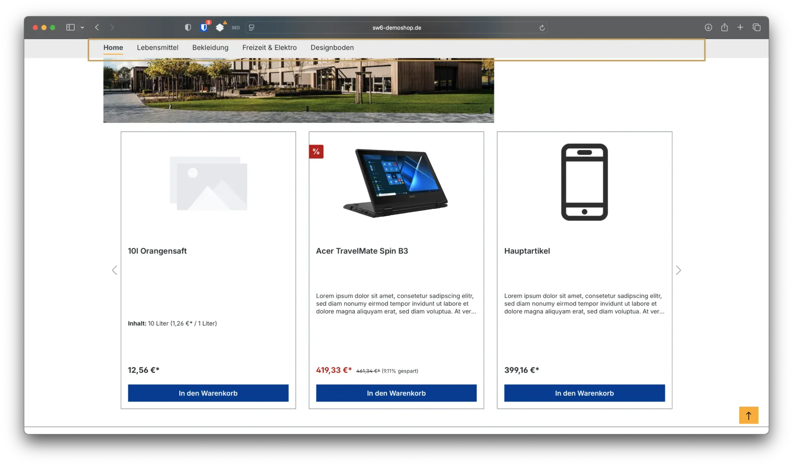This screenshot has height=466, width=793.
Task: Open the share icon in the toolbar
Action: pyautogui.click(x=724, y=27)
